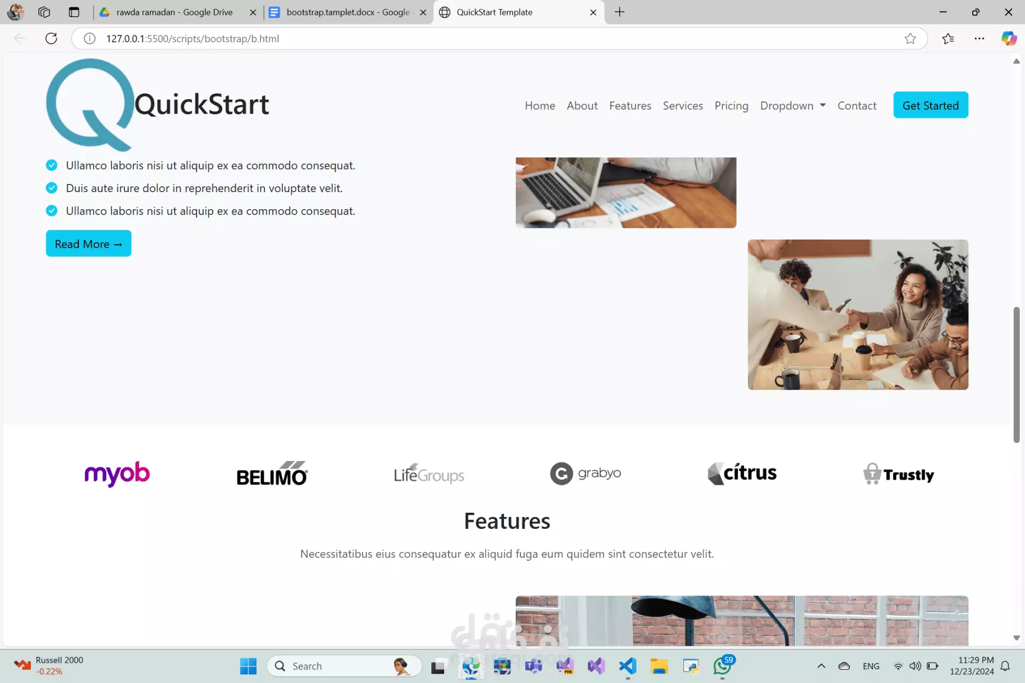Open the browser profile avatar

pos(15,12)
